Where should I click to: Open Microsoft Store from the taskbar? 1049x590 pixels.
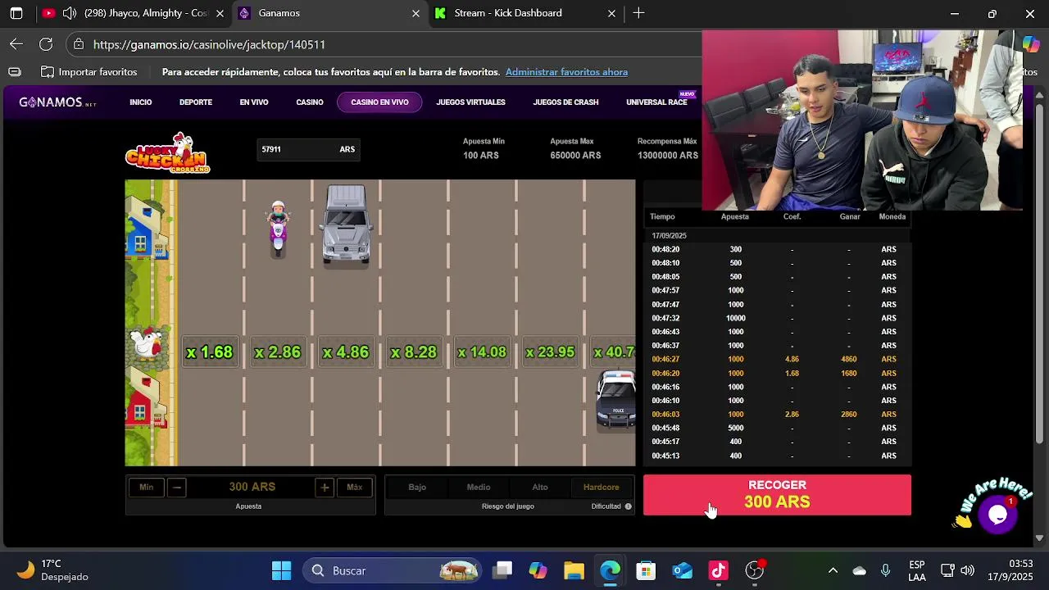[646, 570]
